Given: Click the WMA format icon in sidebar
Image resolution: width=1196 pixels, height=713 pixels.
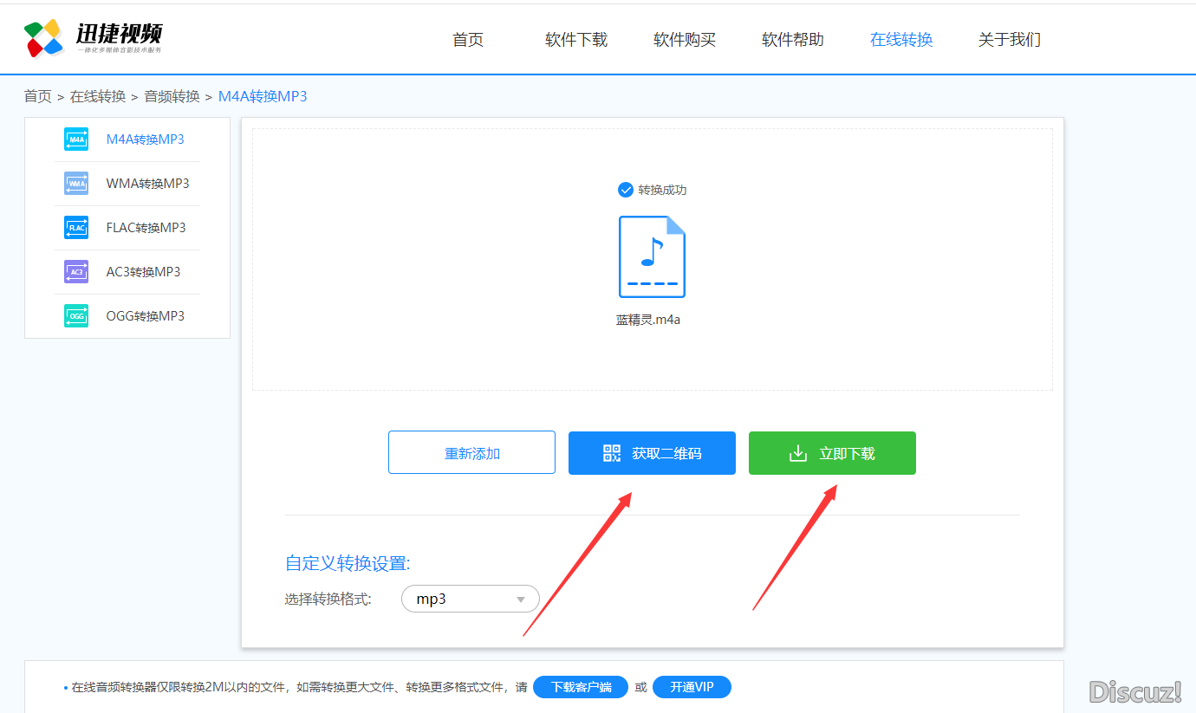Looking at the screenshot, I should tap(76, 183).
